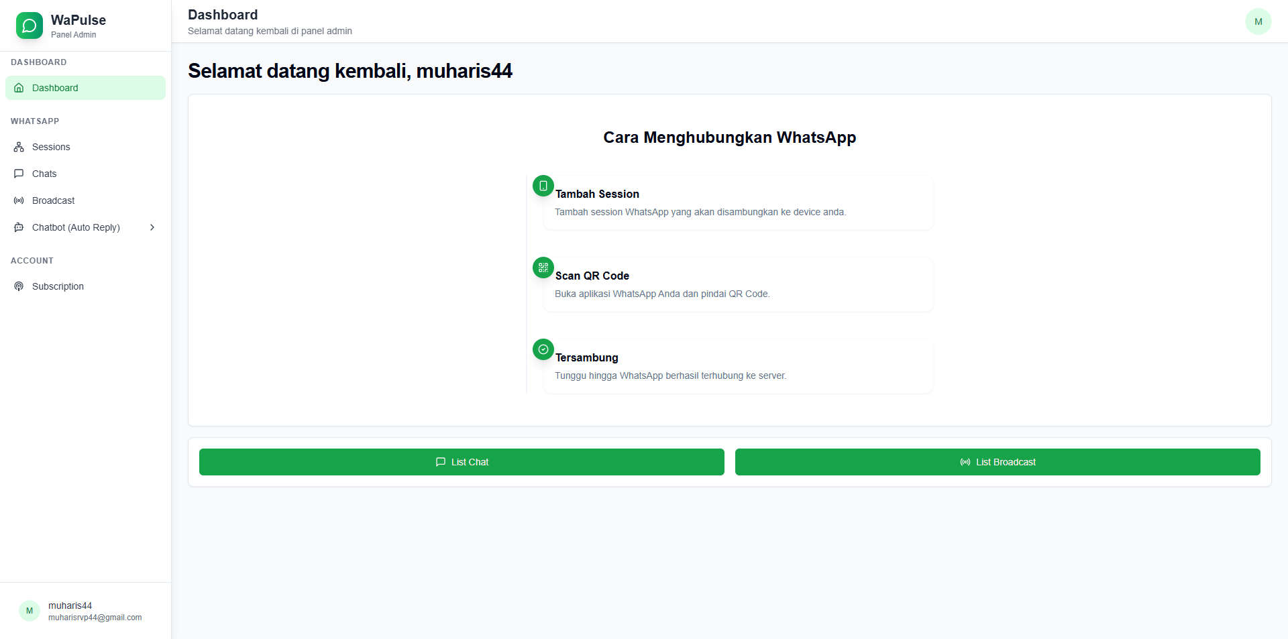The width and height of the screenshot is (1288, 639).
Task: Open the top-right user avatar menu
Action: point(1258,21)
